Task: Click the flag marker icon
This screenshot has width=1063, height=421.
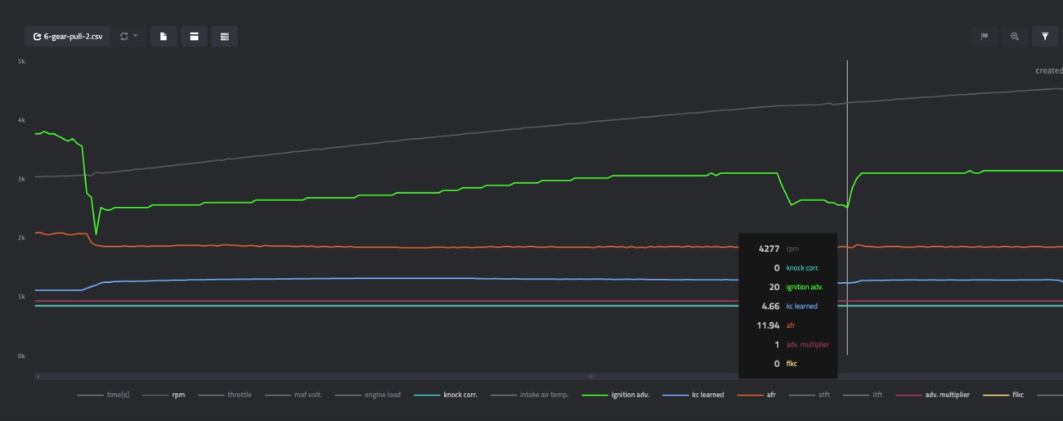Action: 985,37
